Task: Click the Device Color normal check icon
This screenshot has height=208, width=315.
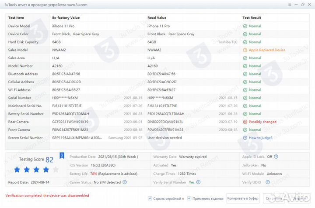Action: pyautogui.click(x=245, y=34)
